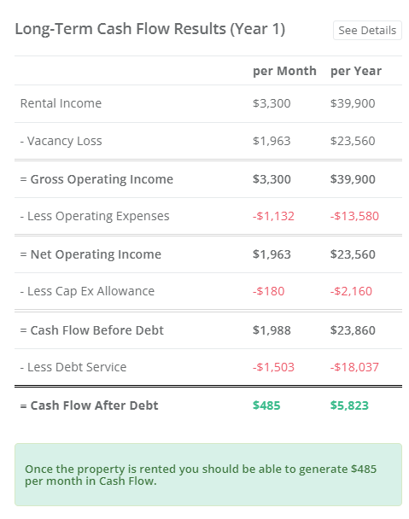Screen dimensions: 409x519
Task: Click the green $5,823 yearly cash flow
Action: pyautogui.click(x=349, y=405)
